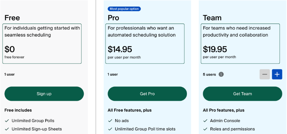Click the plus icon to add users
Screen dimensions: 287x134
point(277,74)
